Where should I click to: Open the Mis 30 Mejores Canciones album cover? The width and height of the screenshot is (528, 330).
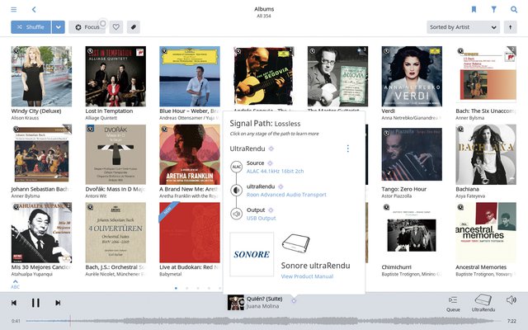pos(41,233)
